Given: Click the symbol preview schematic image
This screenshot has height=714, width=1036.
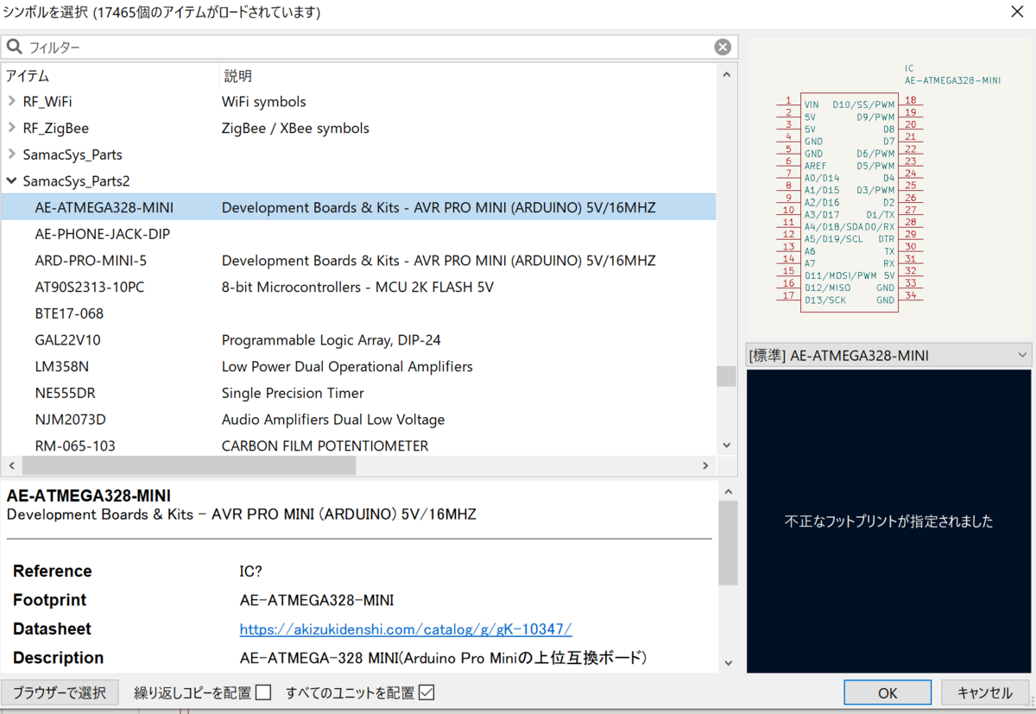Looking at the screenshot, I should [x=889, y=186].
